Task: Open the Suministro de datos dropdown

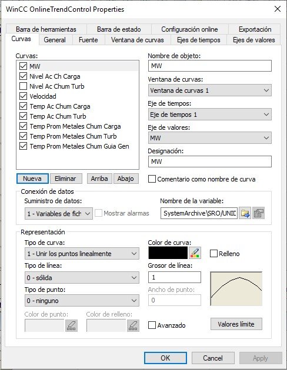Action: 59,214
